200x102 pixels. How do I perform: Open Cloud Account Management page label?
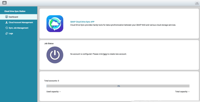pyautogui.click(x=21, y=22)
